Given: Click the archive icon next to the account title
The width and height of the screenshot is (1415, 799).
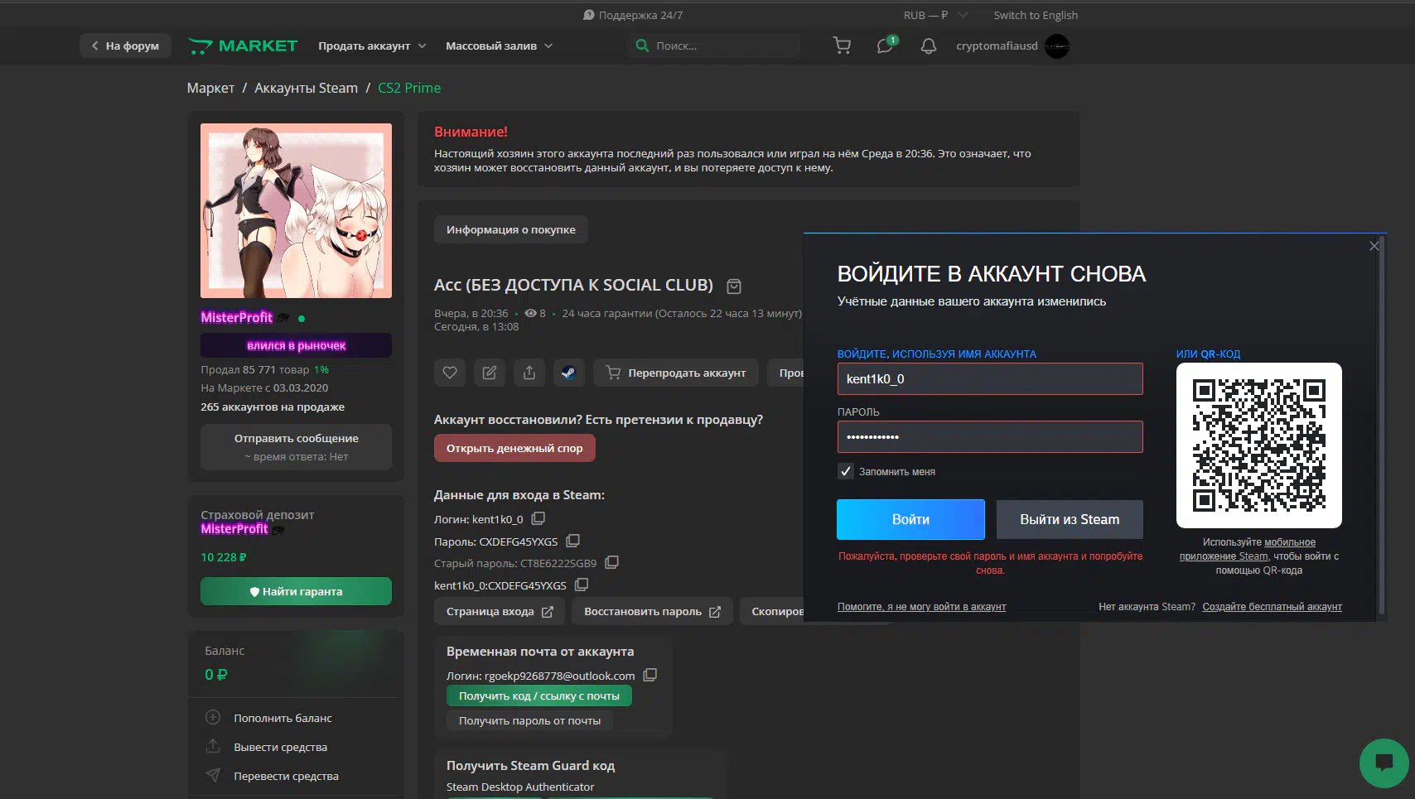Looking at the screenshot, I should [x=734, y=286].
